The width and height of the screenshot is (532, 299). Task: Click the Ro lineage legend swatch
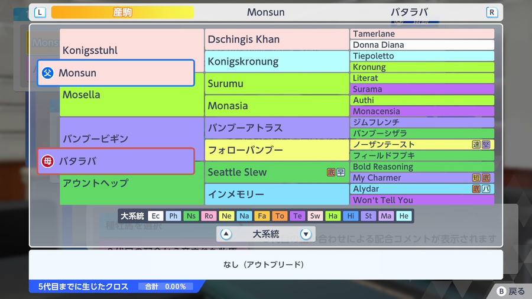pos(209,216)
